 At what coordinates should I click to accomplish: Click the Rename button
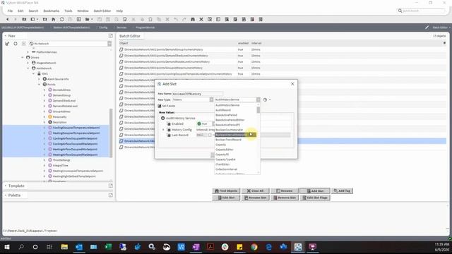(284, 190)
